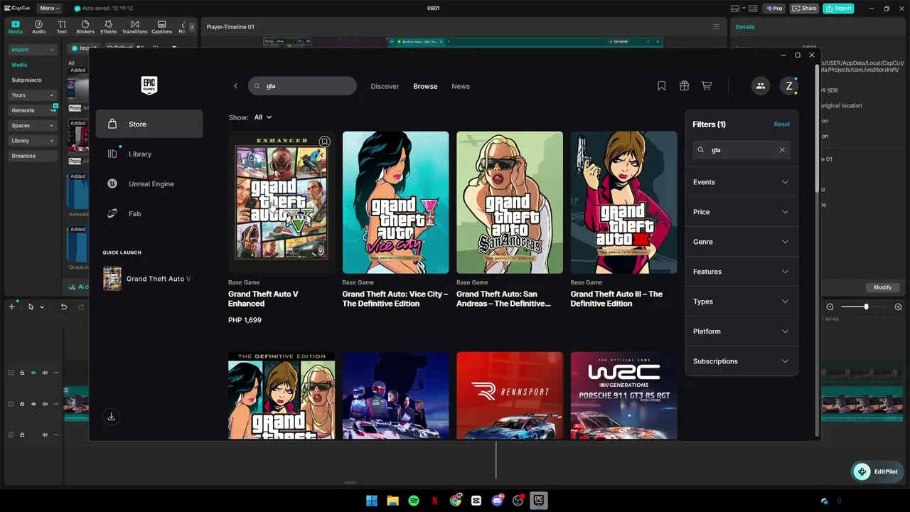This screenshot has width=910, height=512.
Task: Click the zoom in magnifier in the CapCut timeline
Action: 898,306
